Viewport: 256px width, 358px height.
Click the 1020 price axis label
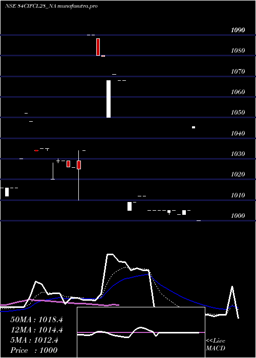coord(238,174)
